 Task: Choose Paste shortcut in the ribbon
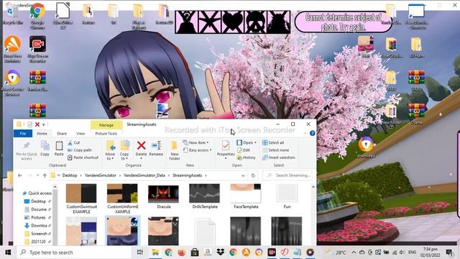pos(83,158)
